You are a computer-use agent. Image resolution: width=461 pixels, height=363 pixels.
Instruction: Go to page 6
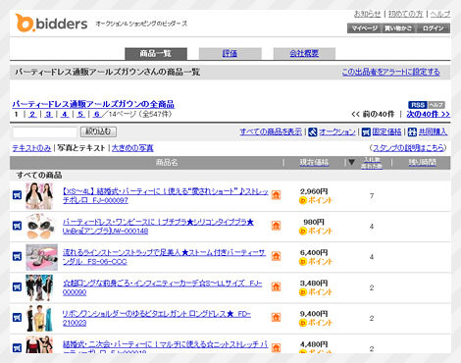coord(96,114)
